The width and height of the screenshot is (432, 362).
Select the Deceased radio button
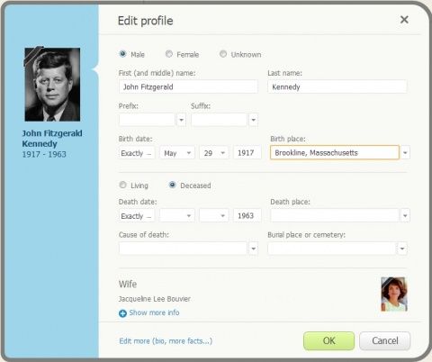pyautogui.click(x=172, y=185)
